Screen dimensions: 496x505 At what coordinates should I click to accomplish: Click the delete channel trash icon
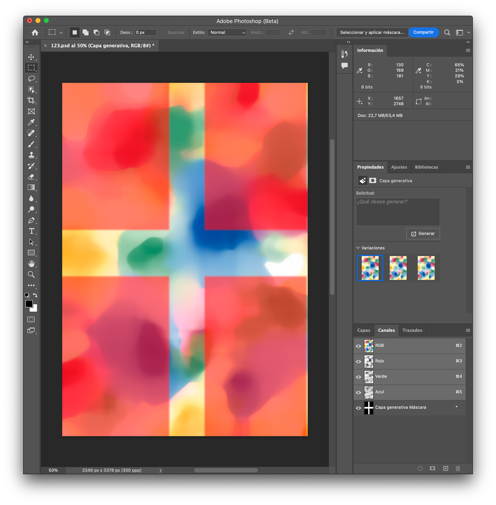(x=458, y=468)
